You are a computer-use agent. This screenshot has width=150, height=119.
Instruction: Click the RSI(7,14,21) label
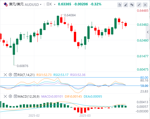pyautogui.click(x=26, y=75)
